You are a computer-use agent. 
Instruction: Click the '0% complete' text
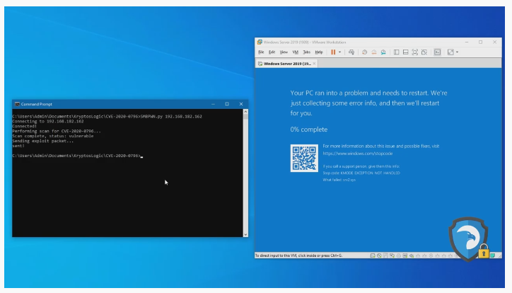(x=308, y=130)
